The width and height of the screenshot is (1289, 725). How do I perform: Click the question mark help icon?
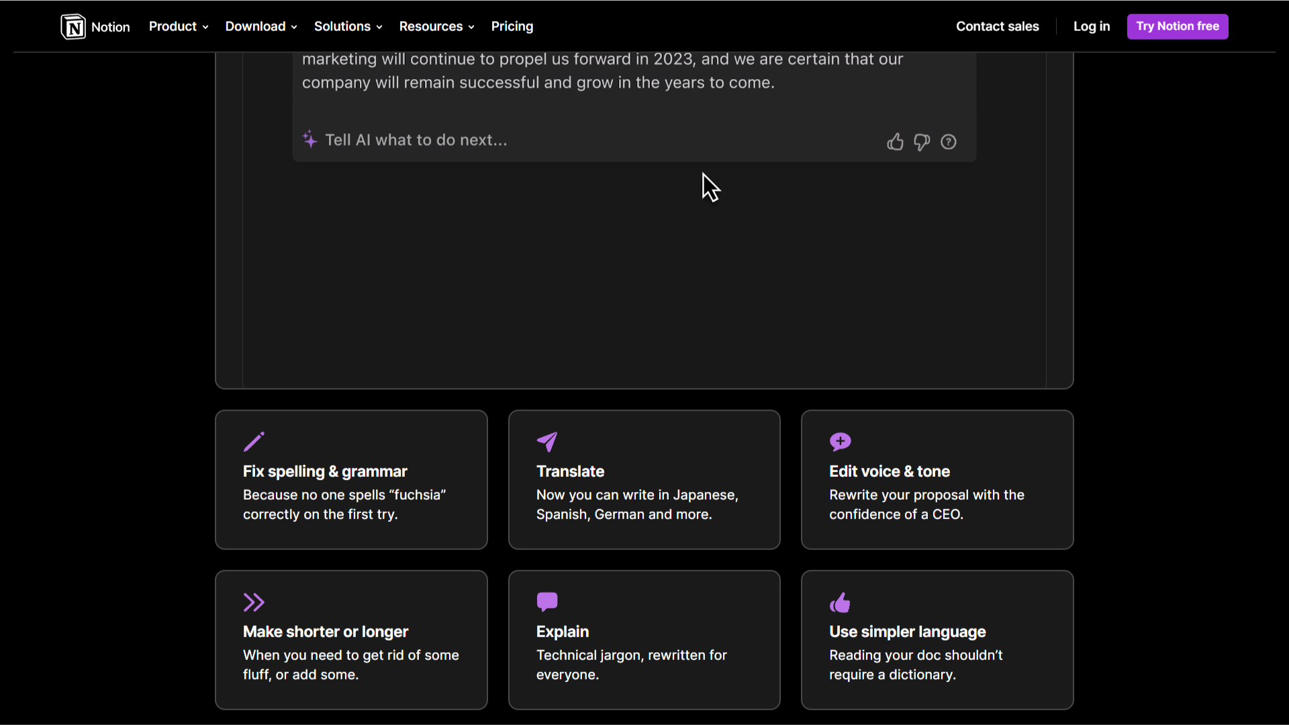(x=949, y=142)
